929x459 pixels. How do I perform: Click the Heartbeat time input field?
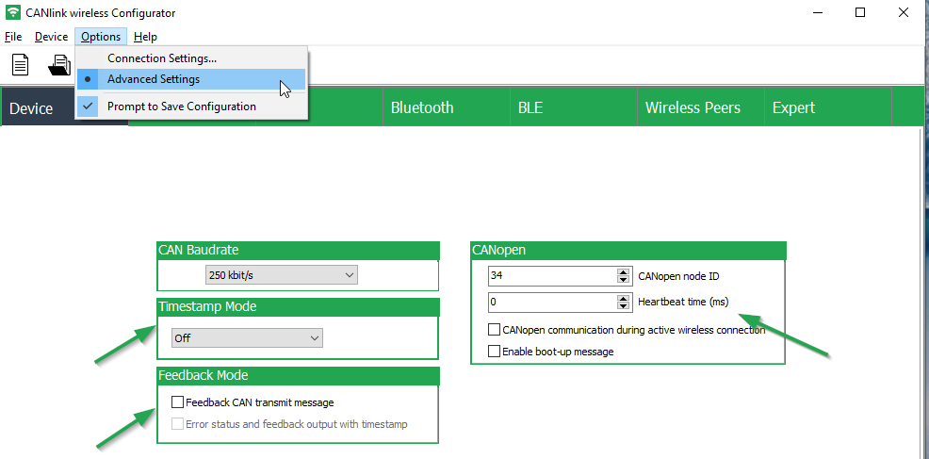pyautogui.click(x=551, y=303)
